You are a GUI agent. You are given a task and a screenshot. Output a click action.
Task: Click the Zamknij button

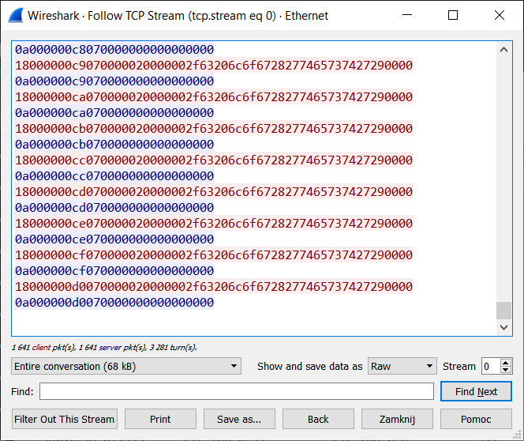click(x=397, y=419)
